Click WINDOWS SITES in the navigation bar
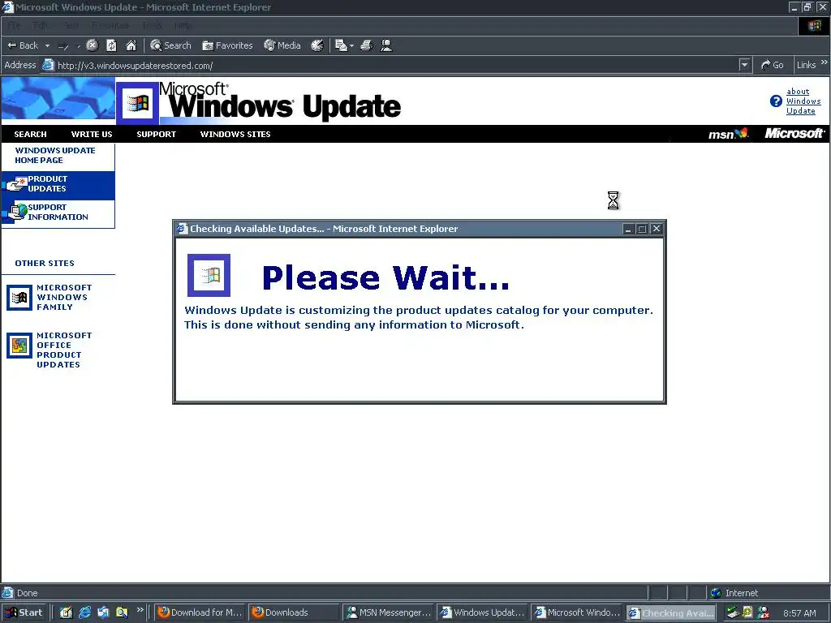831x623 pixels. tap(235, 134)
